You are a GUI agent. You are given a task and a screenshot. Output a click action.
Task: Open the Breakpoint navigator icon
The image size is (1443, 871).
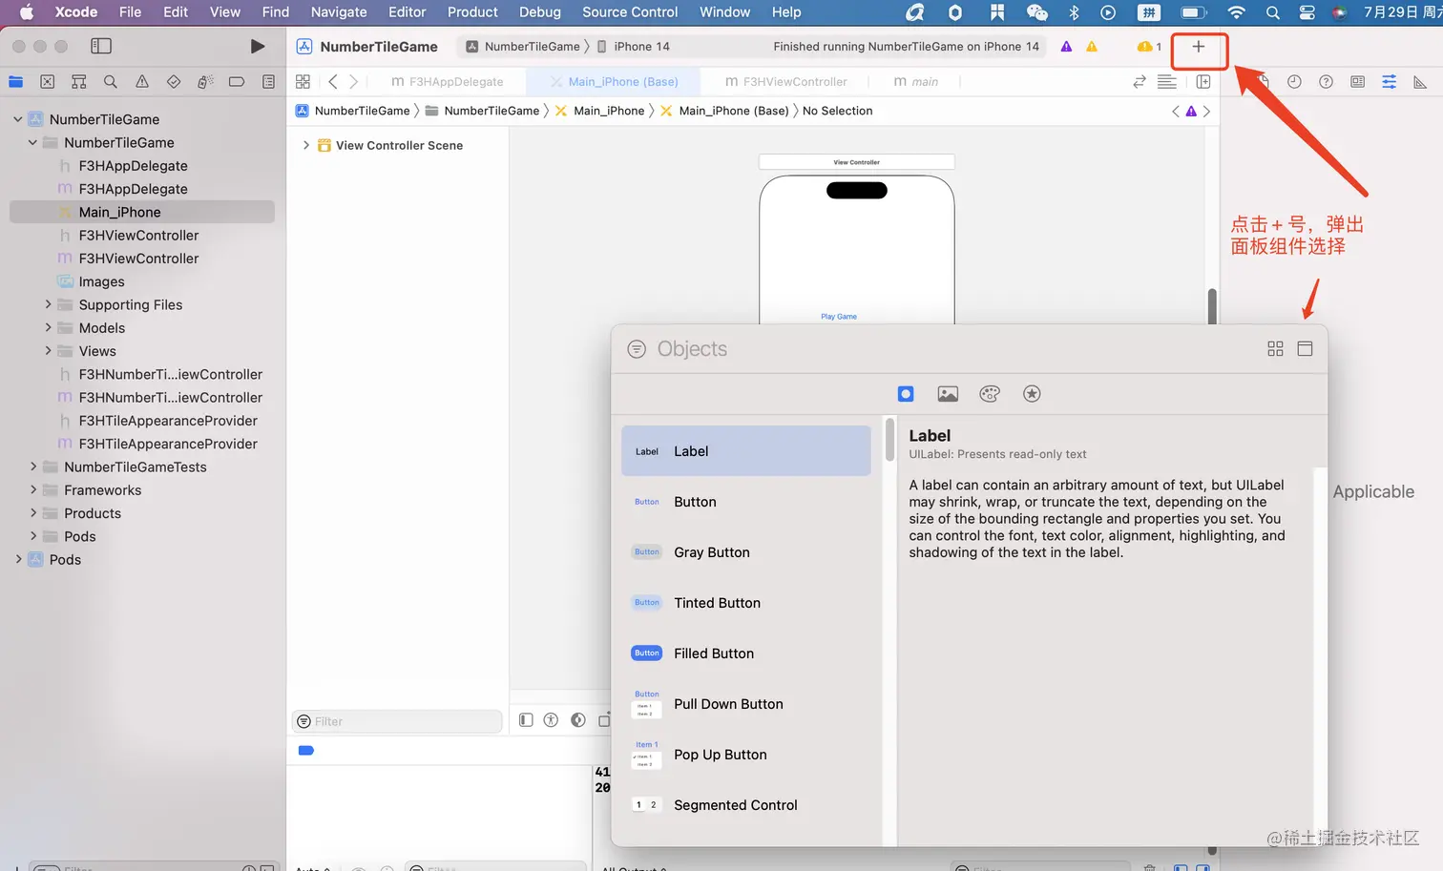coord(237,82)
